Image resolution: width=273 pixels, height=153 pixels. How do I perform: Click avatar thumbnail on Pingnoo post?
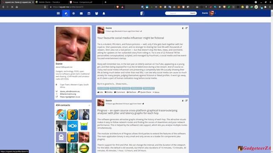[101, 103]
